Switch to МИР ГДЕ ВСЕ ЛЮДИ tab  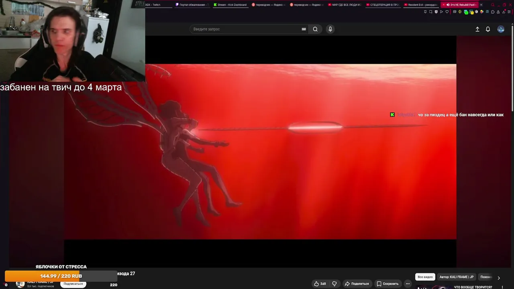pyautogui.click(x=345, y=5)
